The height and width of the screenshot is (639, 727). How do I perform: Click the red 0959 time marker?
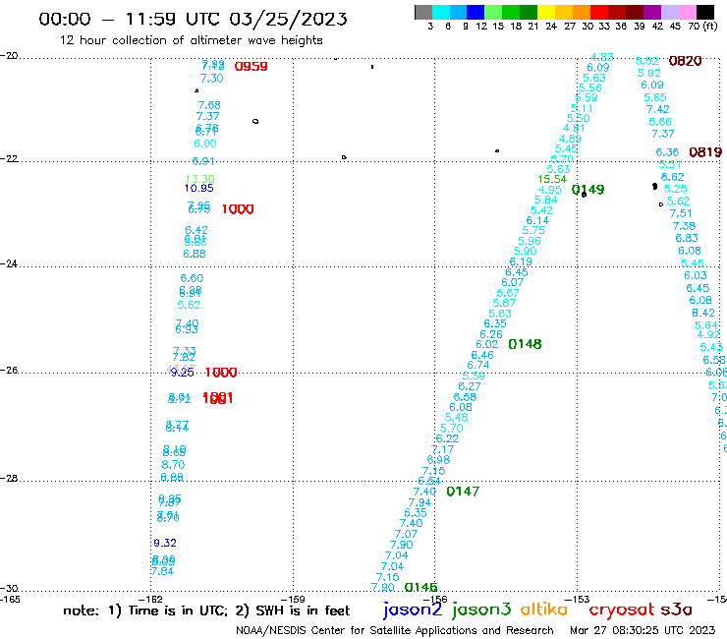[251, 67]
